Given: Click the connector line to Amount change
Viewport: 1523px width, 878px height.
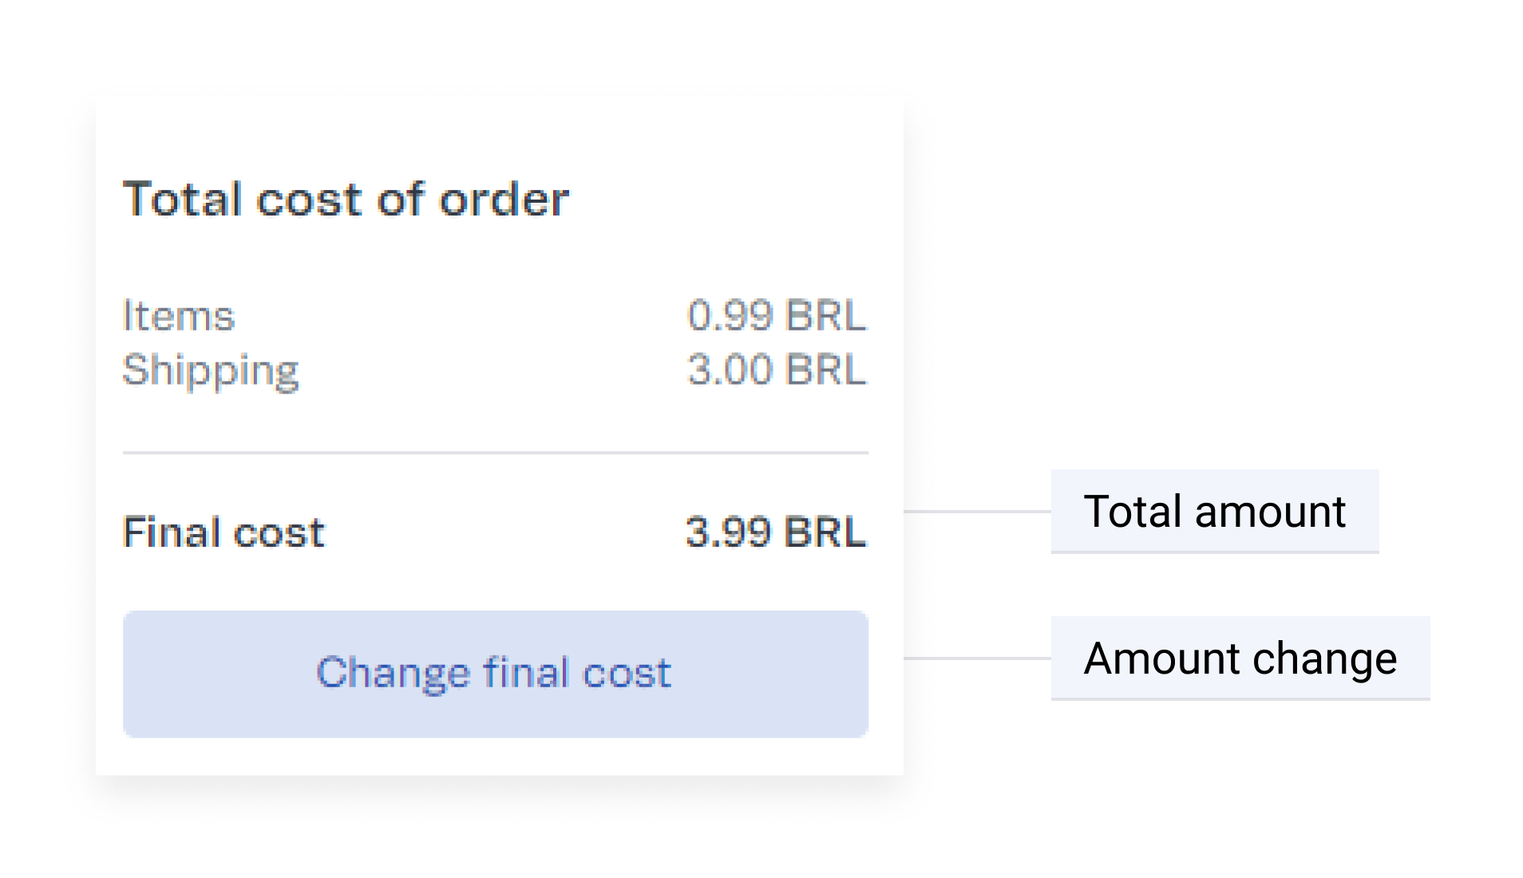Looking at the screenshot, I should point(977,658).
